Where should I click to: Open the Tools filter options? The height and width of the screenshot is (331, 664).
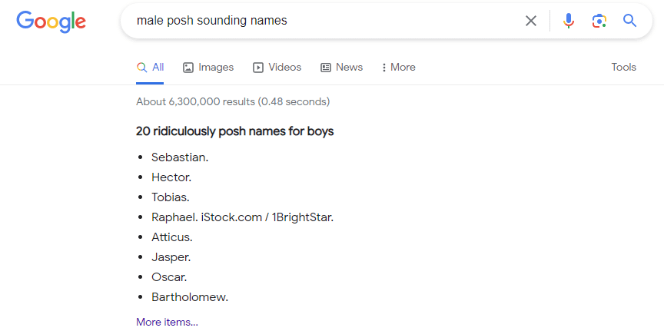coord(624,68)
